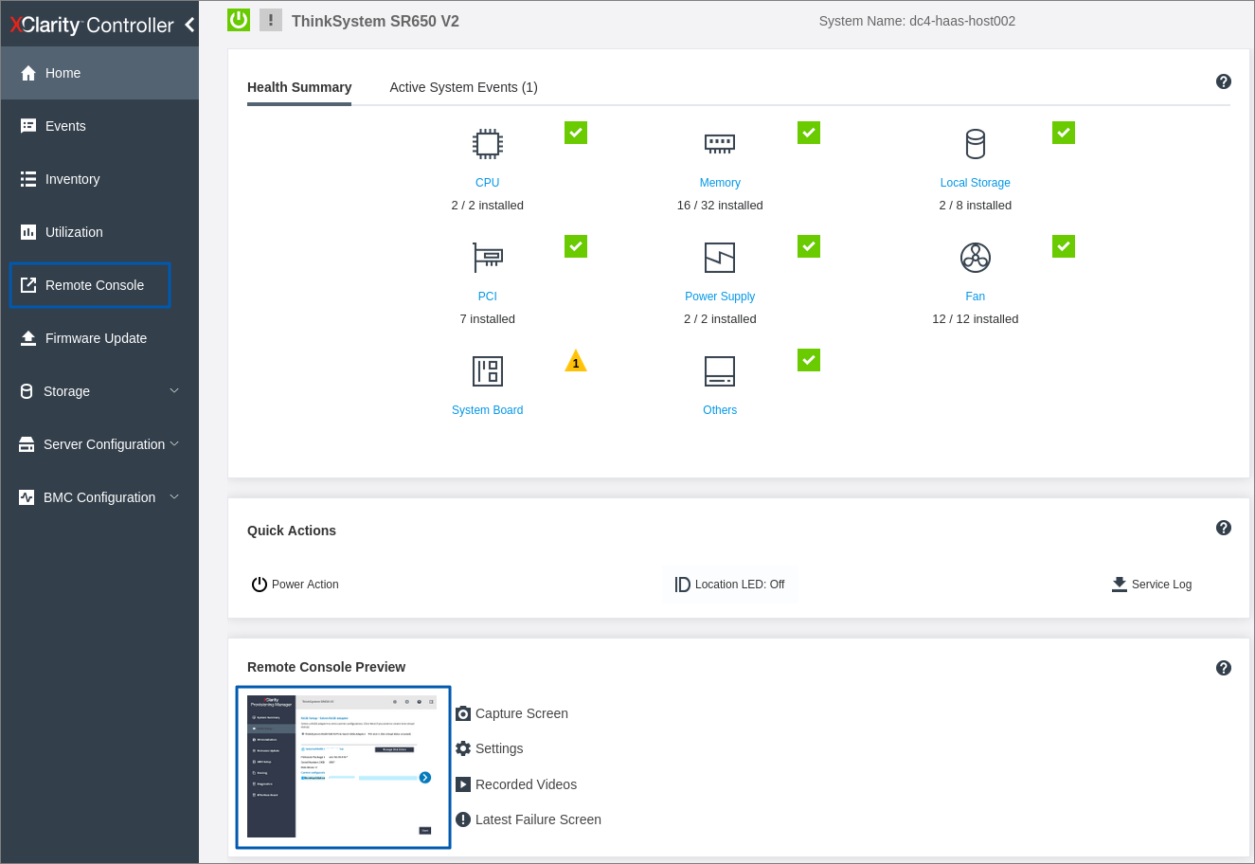Click Recorded Videos label
Image resolution: width=1255 pixels, height=864 pixels.
point(526,784)
